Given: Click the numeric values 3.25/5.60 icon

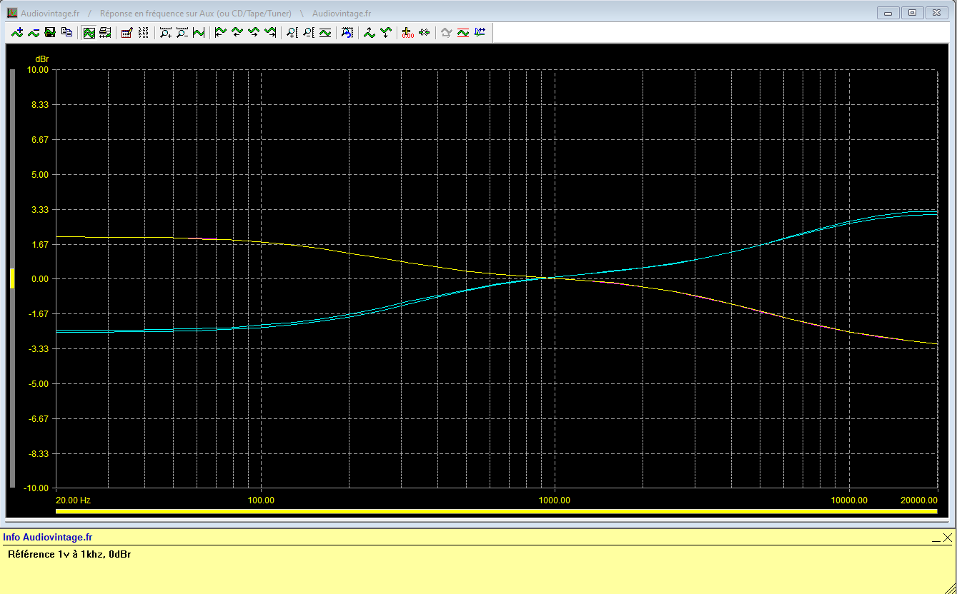Looking at the screenshot, I should pyautogui.click(x=143, y=32).
